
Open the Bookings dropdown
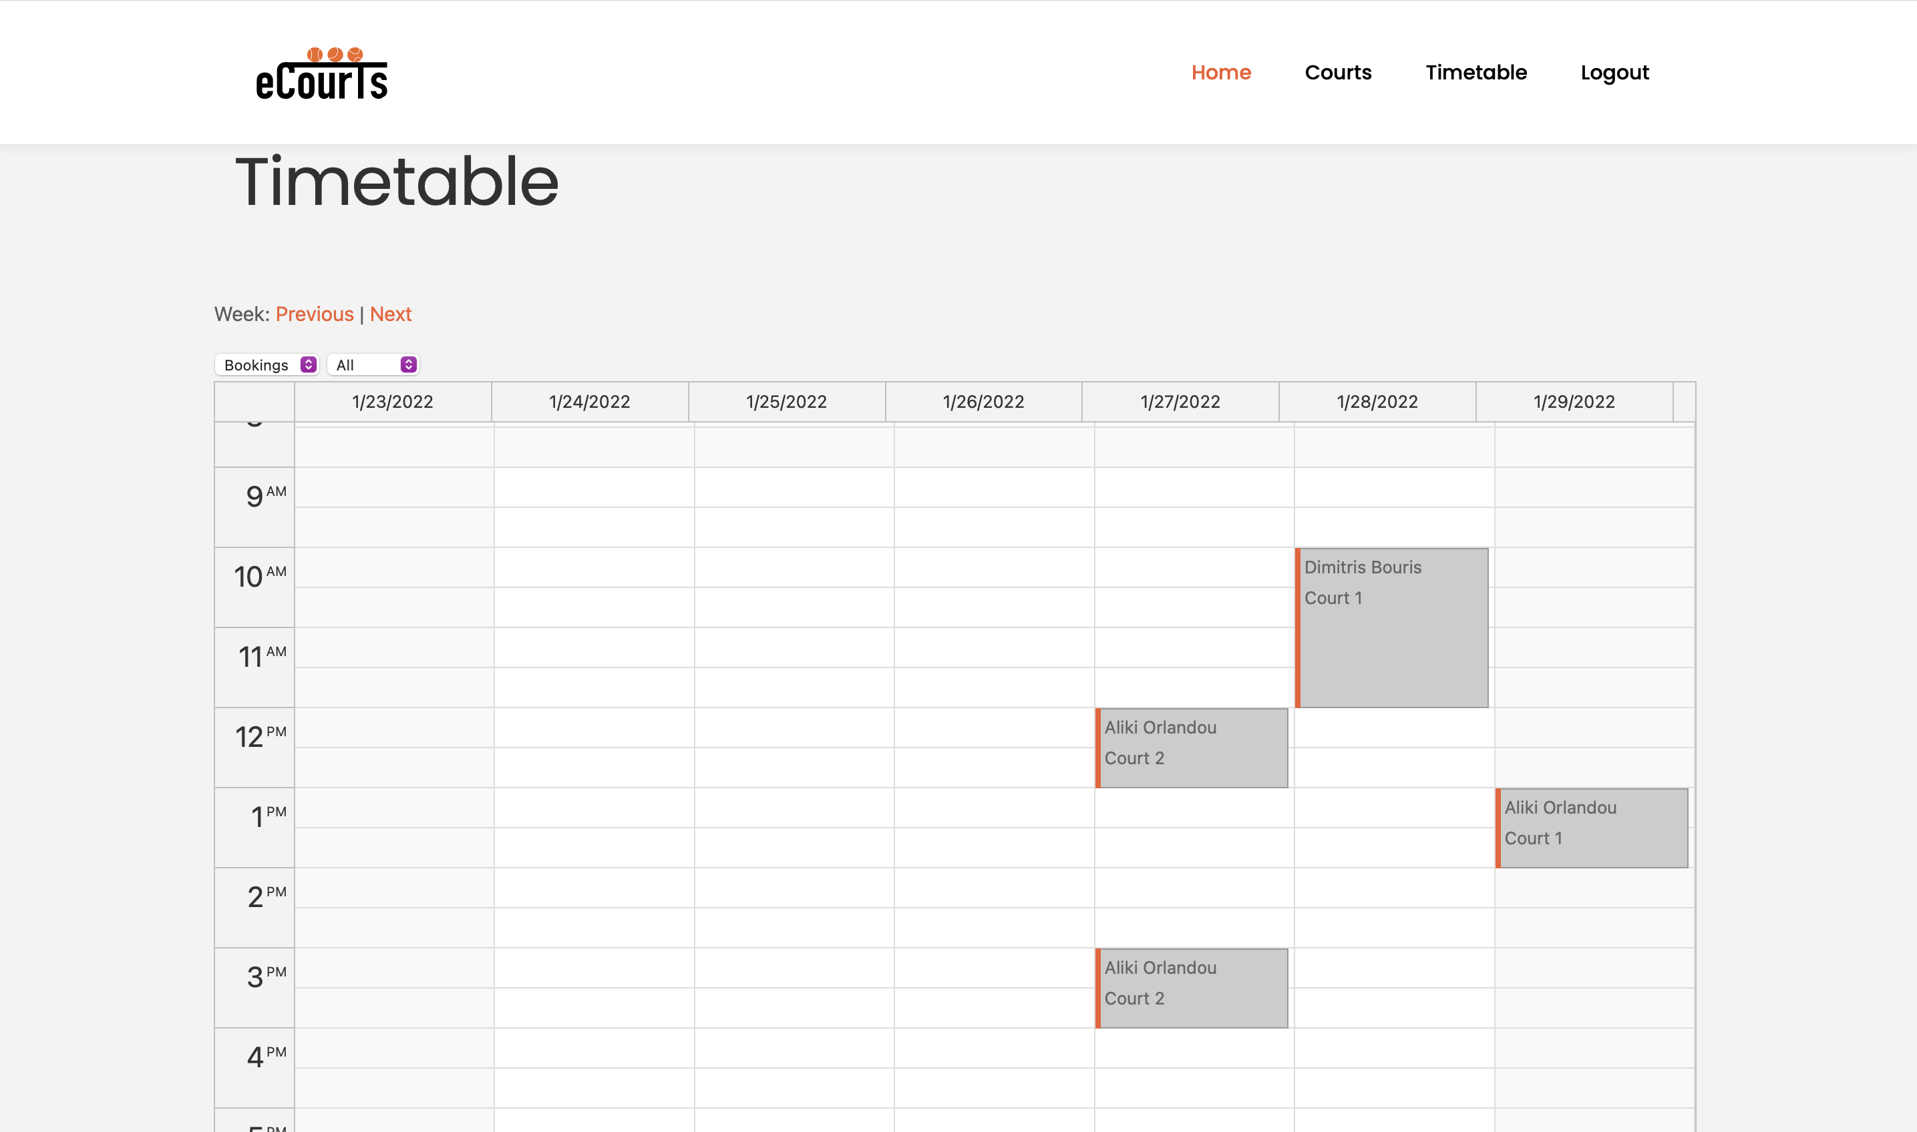tap(268, 364)
